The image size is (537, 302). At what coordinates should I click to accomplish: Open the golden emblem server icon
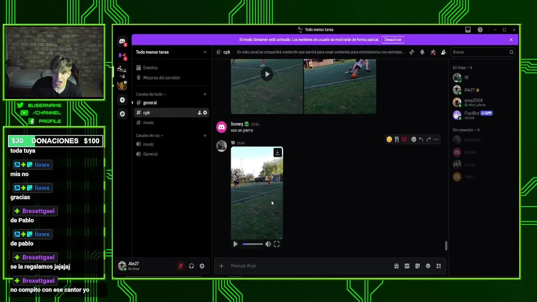(x=122, y=86)
